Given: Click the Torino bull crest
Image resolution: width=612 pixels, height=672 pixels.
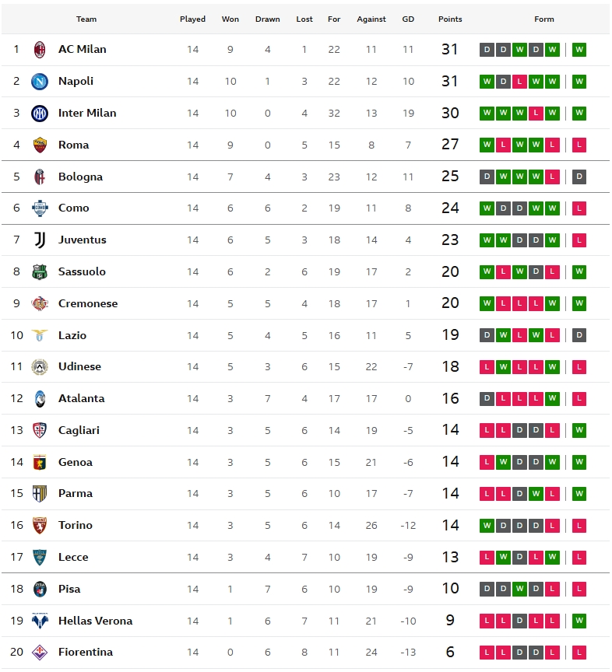Looking at the screenshot, I should click(x=40, y=525).
